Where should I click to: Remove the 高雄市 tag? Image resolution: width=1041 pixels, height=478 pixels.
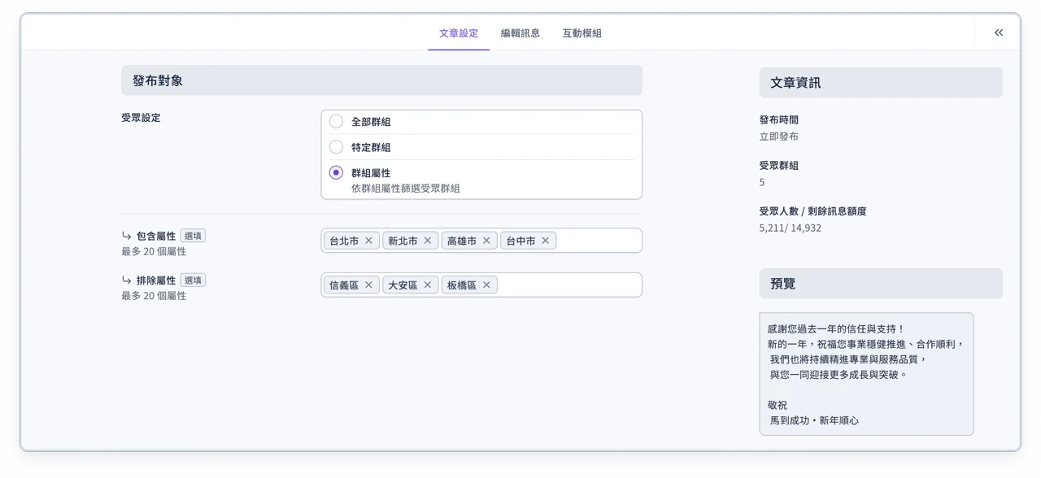click(x=486, y=241)
